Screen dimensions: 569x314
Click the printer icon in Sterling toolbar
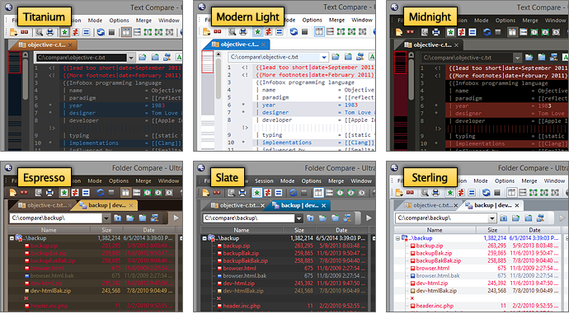436,193
